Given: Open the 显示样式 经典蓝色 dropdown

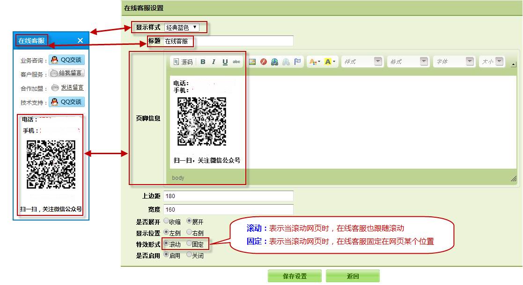Looking at the screenshot, I should click(182, 27).
